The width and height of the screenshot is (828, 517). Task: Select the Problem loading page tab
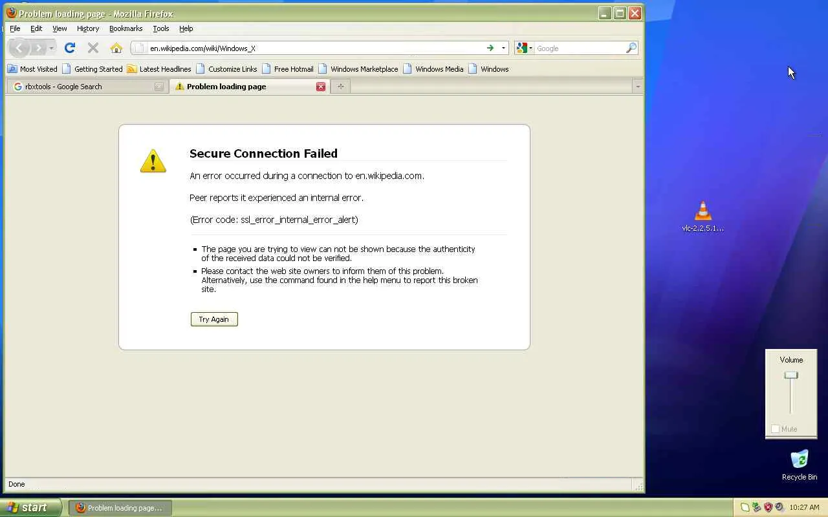click(250, 87)
